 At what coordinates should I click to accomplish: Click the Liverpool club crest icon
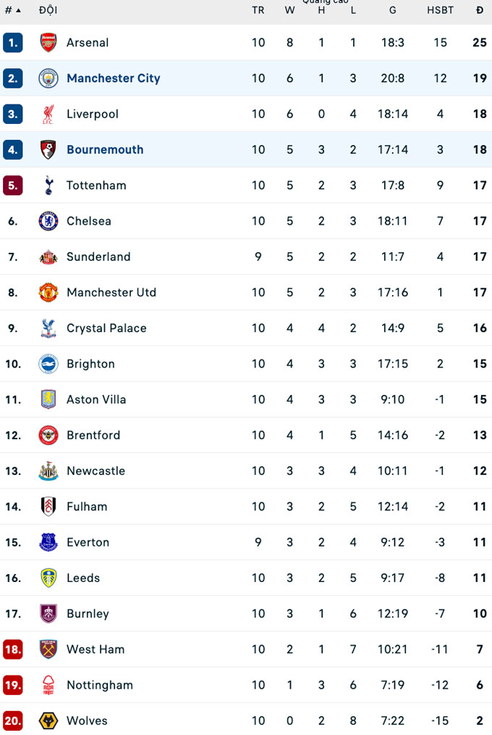click(x=48, y=114)
